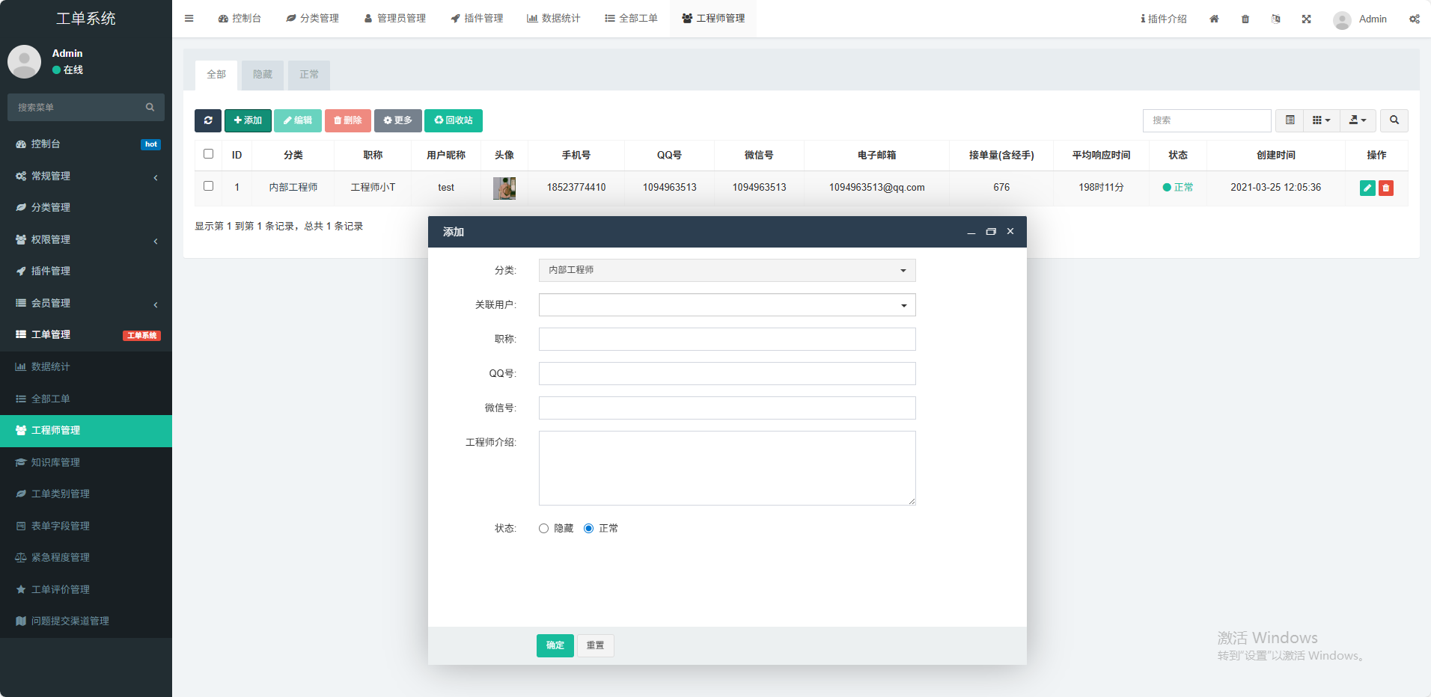Screen dimensions: 1431x697
Task: Check the checkbox for row ID 1
Action: pos(209,186)
